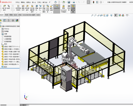Click the Rebuild traffic light icon
The width and height of the screenshot is (133, 106).
[x=94, y=2]
